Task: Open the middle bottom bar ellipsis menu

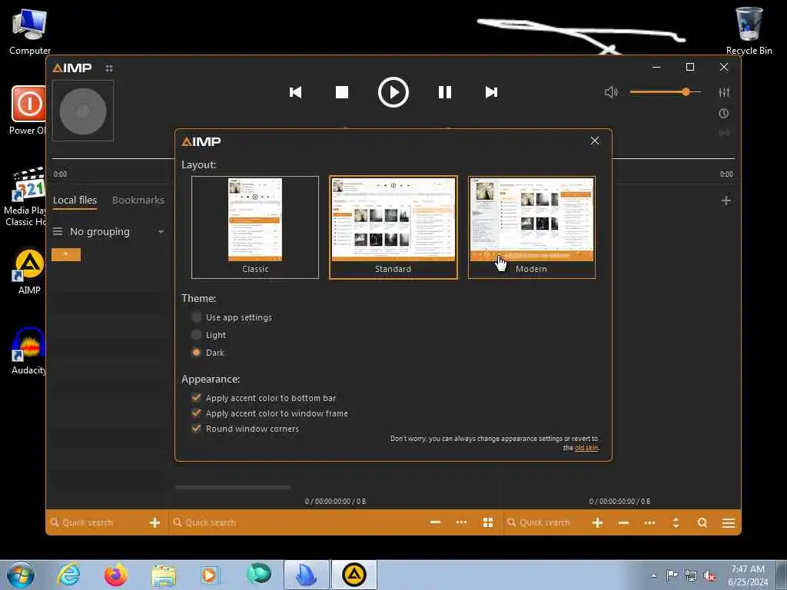Action: pos(461,522)
